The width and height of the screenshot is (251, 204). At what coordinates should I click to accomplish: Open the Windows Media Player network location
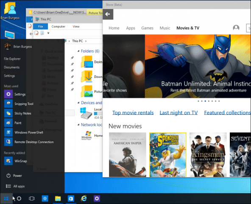86,136
